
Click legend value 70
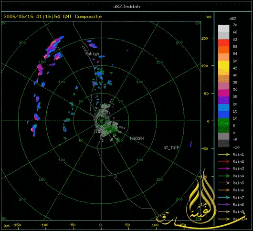235,25
